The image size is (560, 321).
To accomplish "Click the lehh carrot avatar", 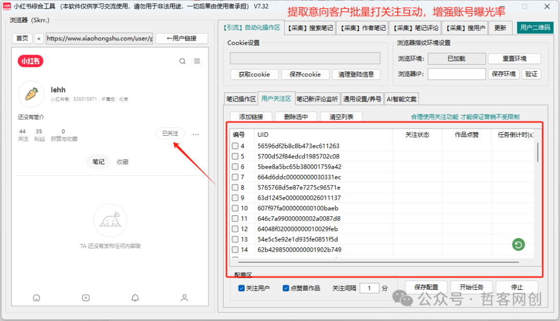I will (x=32, y=94).
